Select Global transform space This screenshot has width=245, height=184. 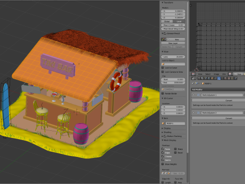pyautogui.click(x=167, y=21)
